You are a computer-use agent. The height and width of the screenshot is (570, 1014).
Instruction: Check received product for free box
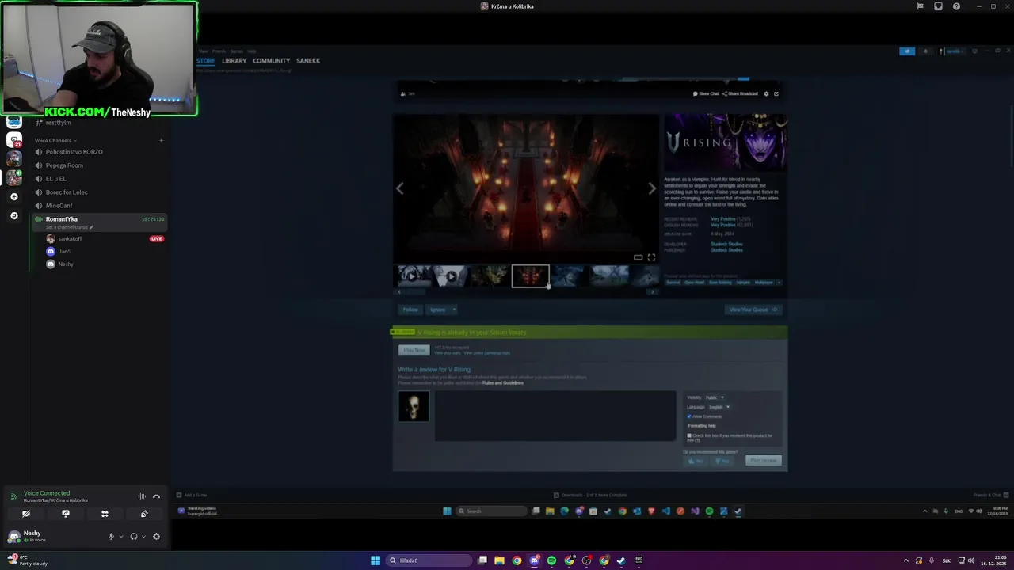689,435
